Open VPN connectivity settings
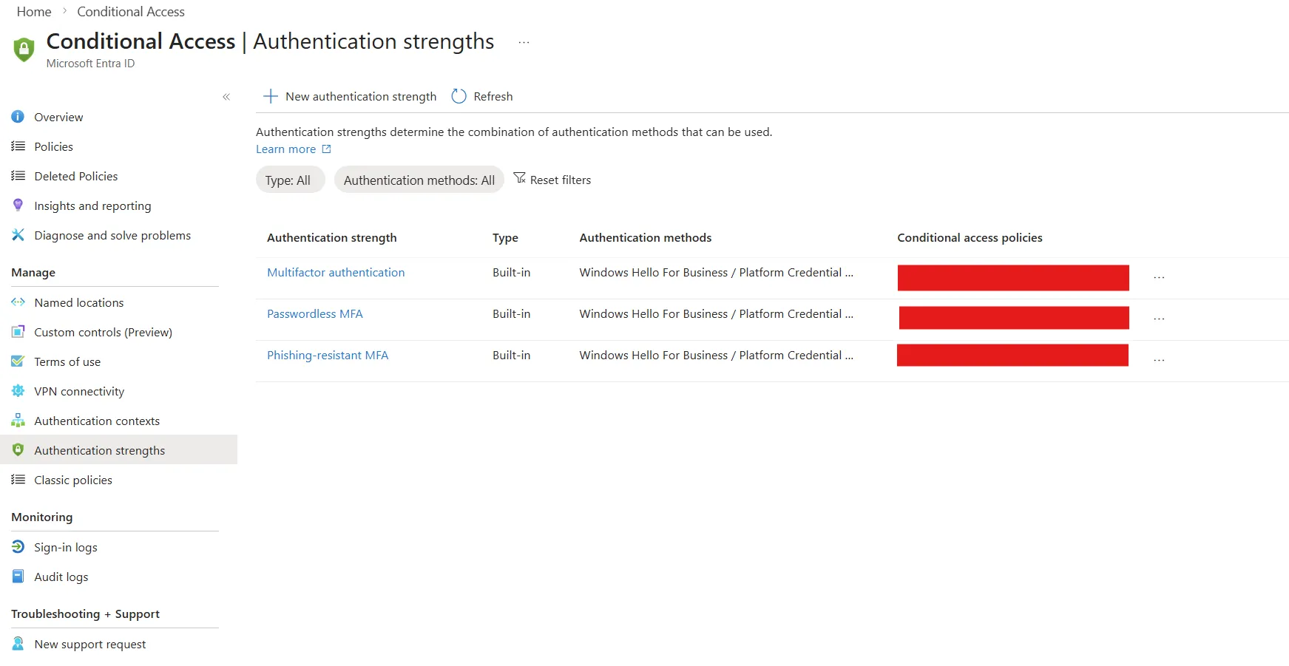 click(x=78, y=391)
